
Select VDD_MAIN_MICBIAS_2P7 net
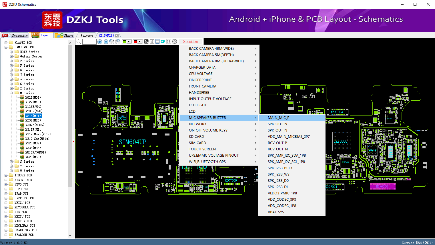(x=292, y=137)
